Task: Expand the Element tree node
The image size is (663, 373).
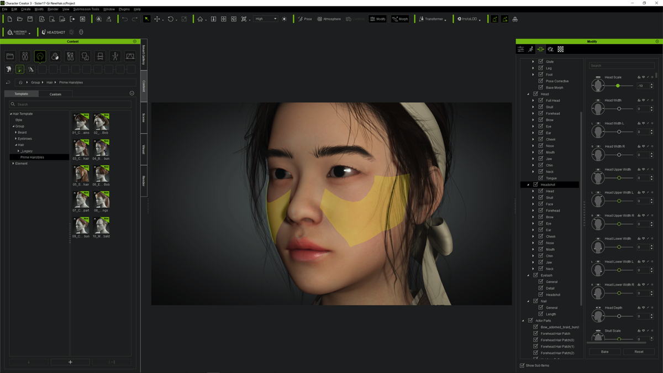Action: pos(13,164)
